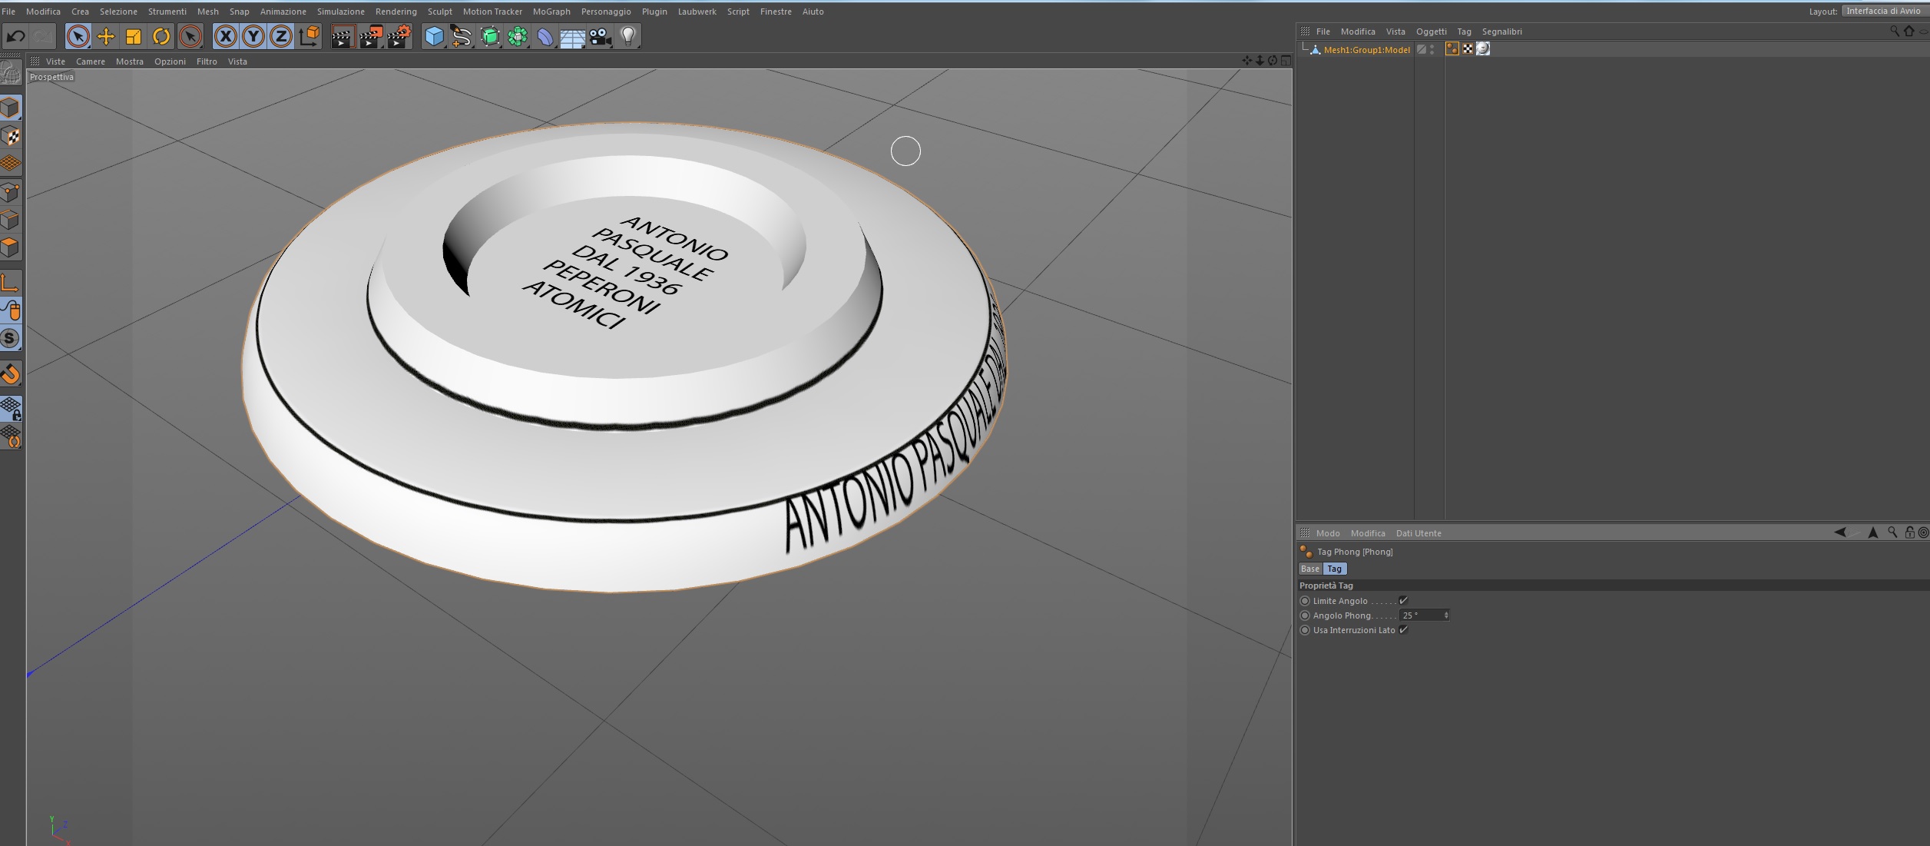Click the Undo arrow icon

[x=15, y=36]
